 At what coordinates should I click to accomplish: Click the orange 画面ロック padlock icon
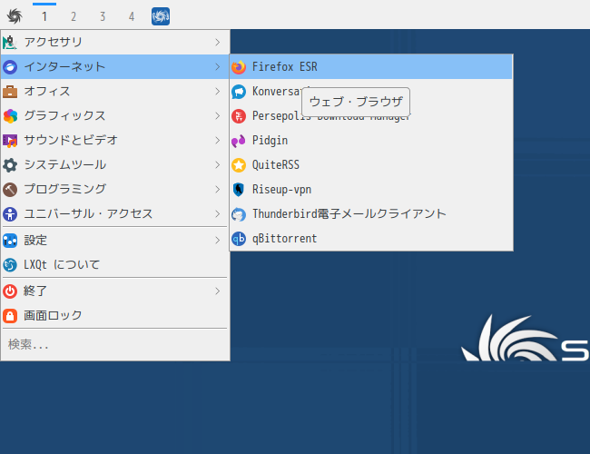pyautogui.click(x=10, y=315)
